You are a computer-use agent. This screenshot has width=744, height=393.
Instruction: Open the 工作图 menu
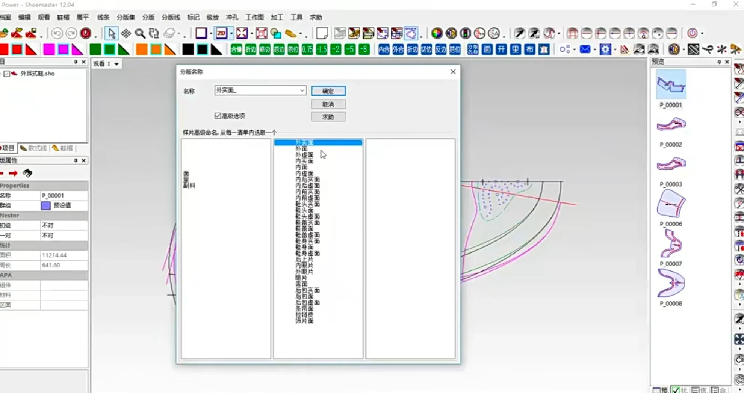(254, 17)
